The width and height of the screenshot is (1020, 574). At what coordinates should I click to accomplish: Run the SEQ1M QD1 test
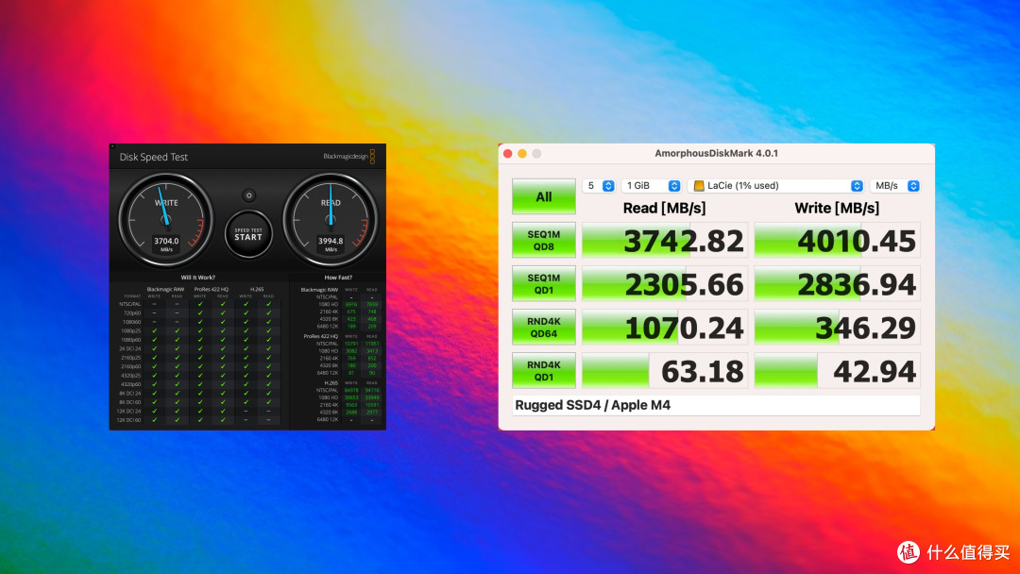click(544, 283)
